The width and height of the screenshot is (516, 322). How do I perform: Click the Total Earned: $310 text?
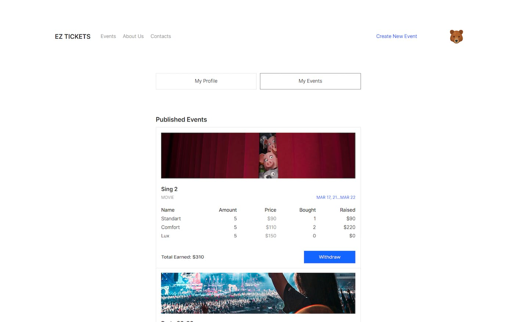pyautogui.click(x=183, y=257)
